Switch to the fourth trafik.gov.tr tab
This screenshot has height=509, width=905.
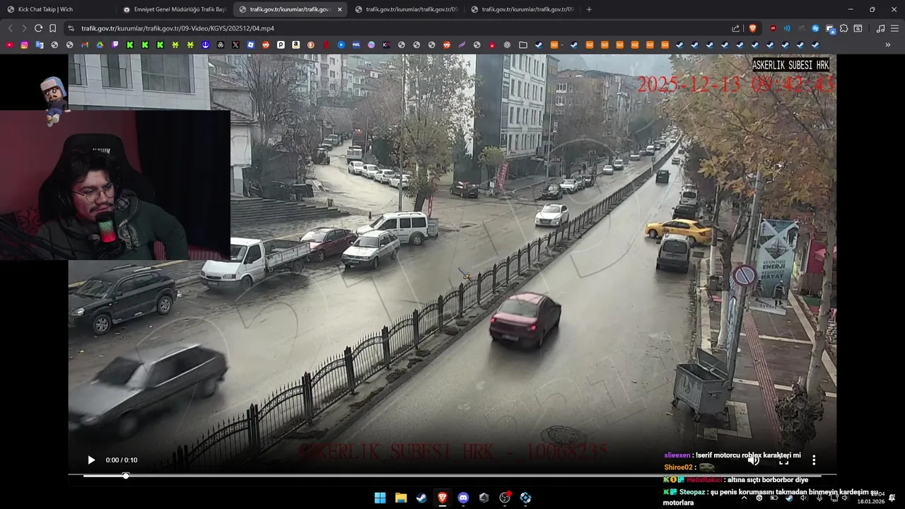click(407, 9)
